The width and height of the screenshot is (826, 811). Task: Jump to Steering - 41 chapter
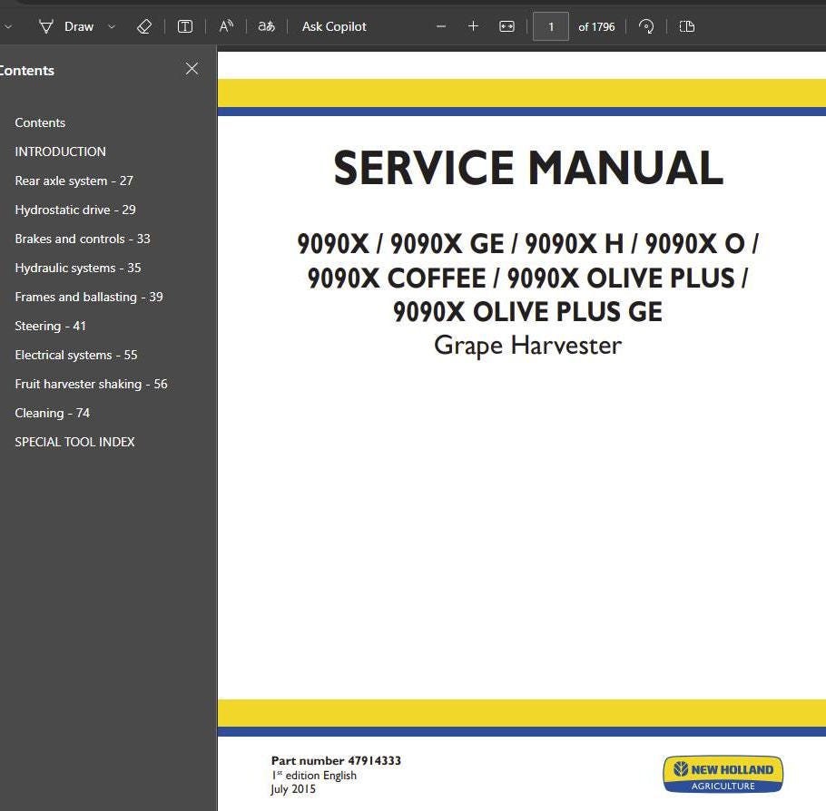click(51, 326)
